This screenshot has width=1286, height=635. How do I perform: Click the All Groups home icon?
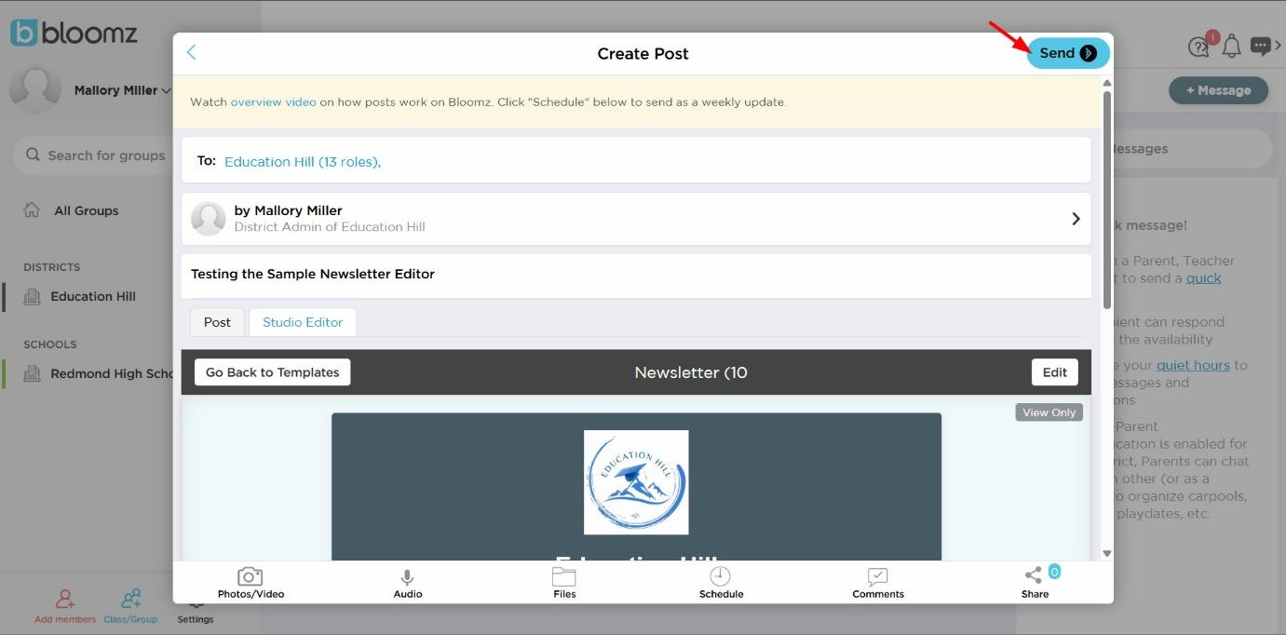(x=32, y=209)
